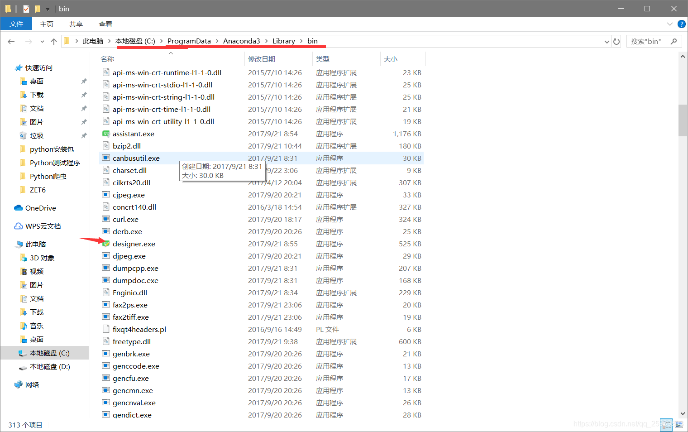Click Anaconda3 in the address breadcrumb
Image resolution: width=688 pixels, height=432 pixels.
pos(242,41)
